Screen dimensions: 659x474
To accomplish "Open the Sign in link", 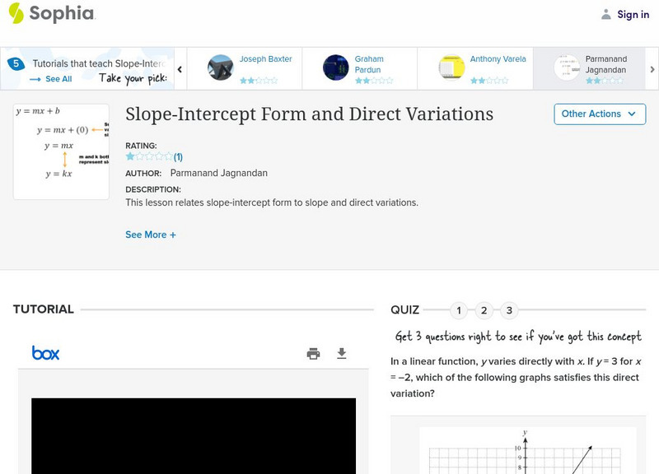I will [x=633, y=14].
